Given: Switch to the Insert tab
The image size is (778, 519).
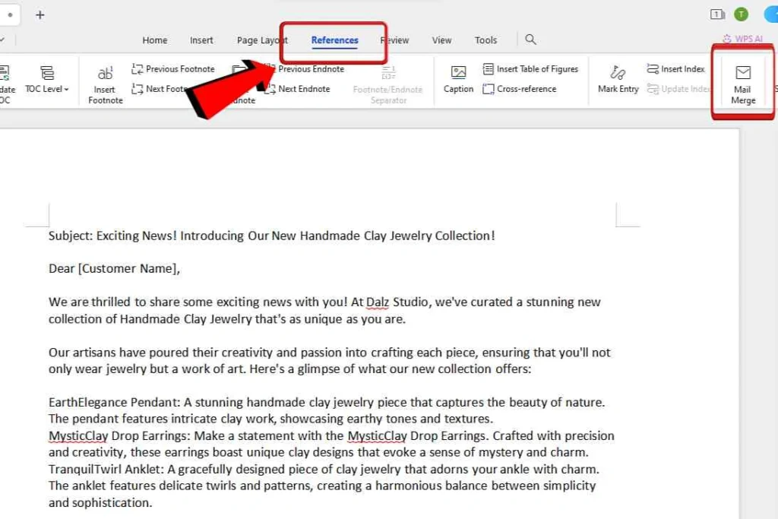Looking at the screenshot, I should [201, 40].
